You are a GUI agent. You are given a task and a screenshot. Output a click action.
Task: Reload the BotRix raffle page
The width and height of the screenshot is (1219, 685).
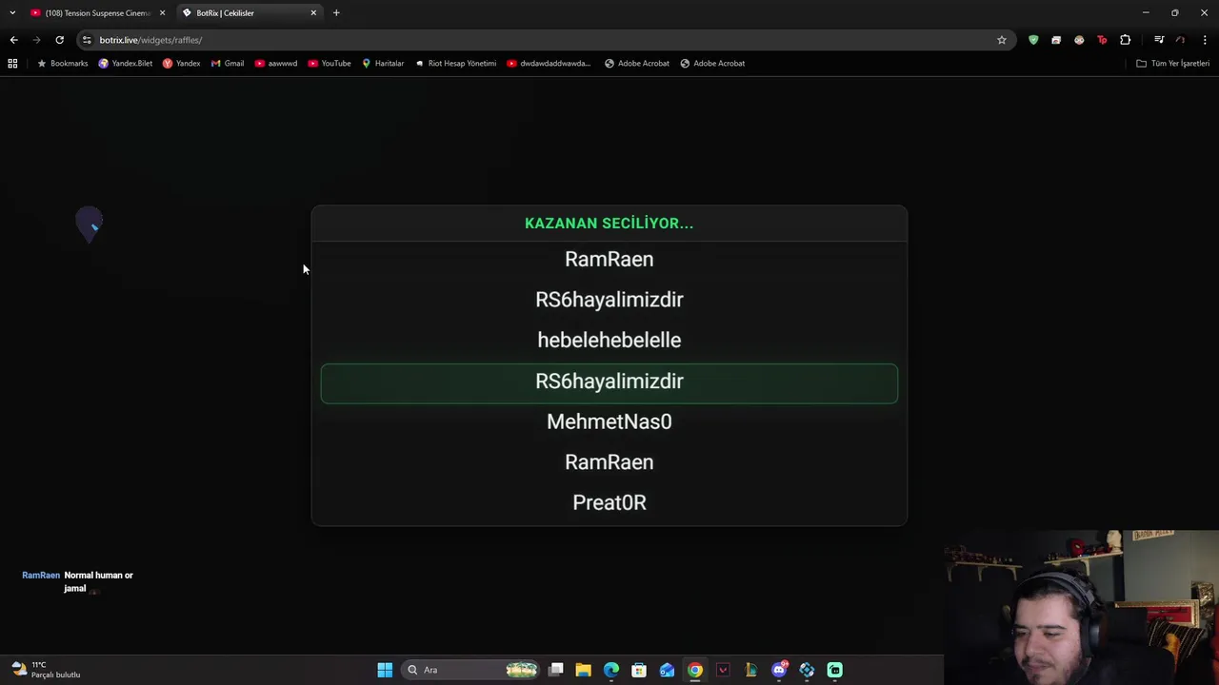pos(59,40)
